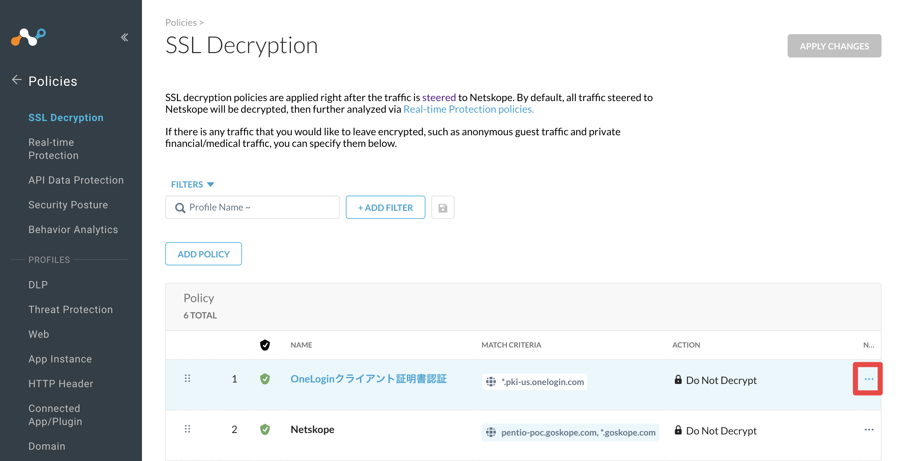Click the save filter disk icon
The image size is (899, 461).
[x=443, y=208]
